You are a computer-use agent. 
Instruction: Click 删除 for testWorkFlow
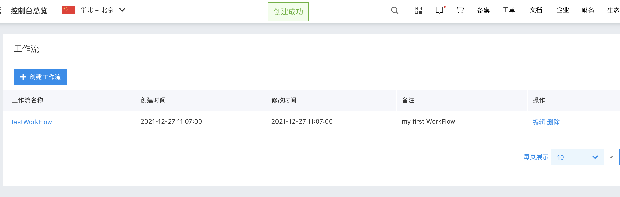pyautogui.click(x=553, y=122)
